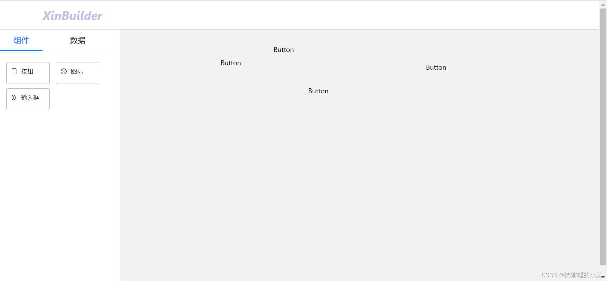Image resolution: width=607 pixels, height=281 pixels.
Task: Select the 图标 component card
Action: pos(77,73)
